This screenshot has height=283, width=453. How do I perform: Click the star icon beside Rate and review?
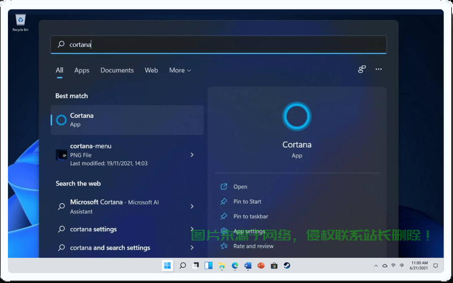pos(224,246)
